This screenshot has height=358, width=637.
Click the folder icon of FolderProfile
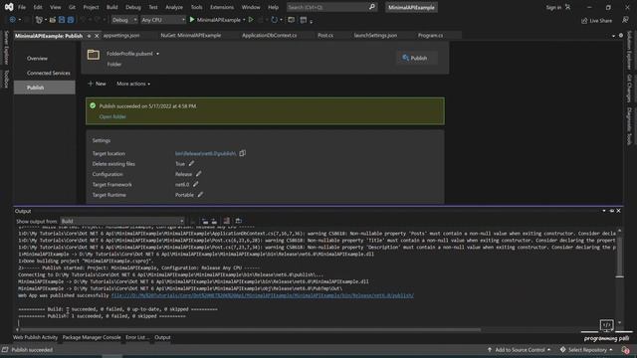coord(94,55)
